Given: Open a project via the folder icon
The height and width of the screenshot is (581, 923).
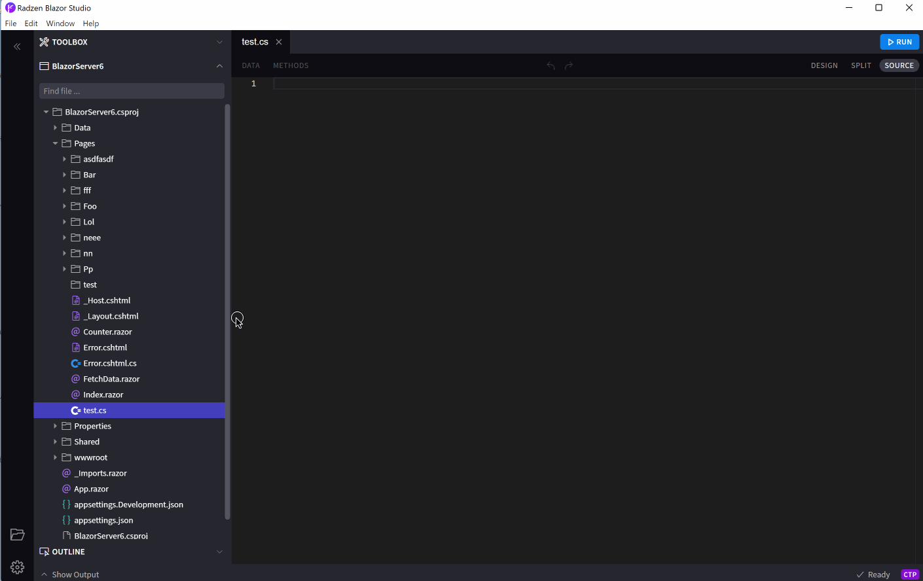Looking at the screenshot, I should (17, 535).
